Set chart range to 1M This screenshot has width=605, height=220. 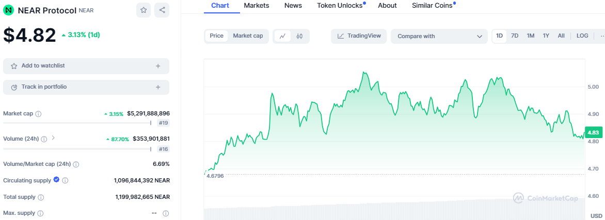(531, 36)
